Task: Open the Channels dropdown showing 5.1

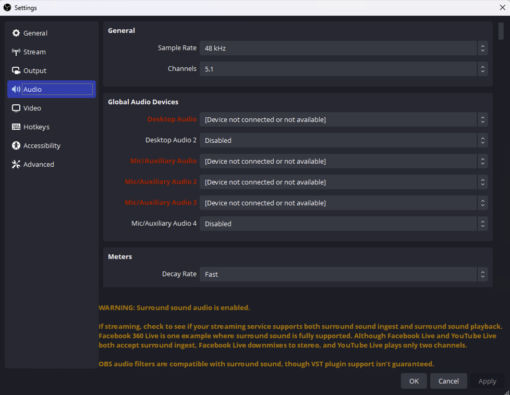Action: [x=343, y=69]
